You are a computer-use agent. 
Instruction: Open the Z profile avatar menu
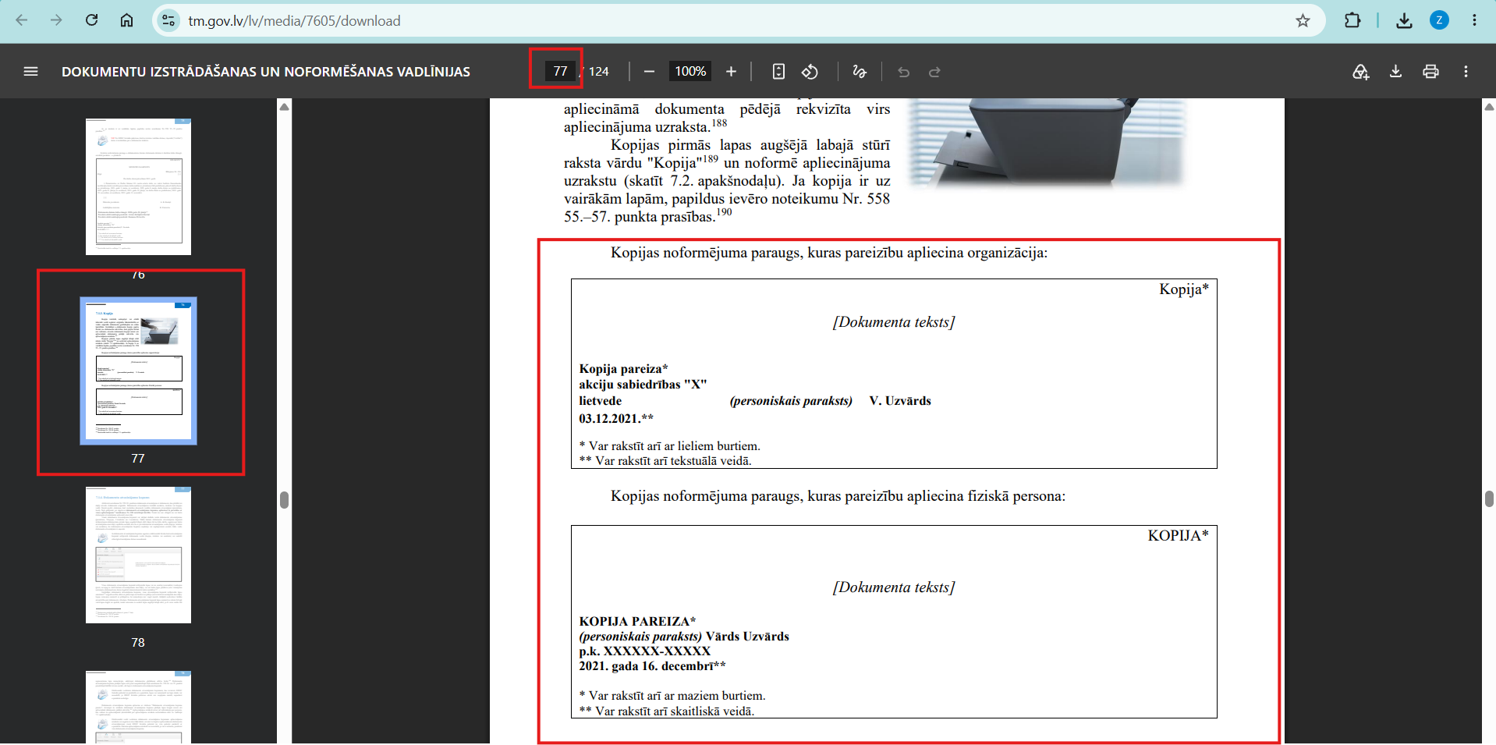click(x=1439, y=21)
